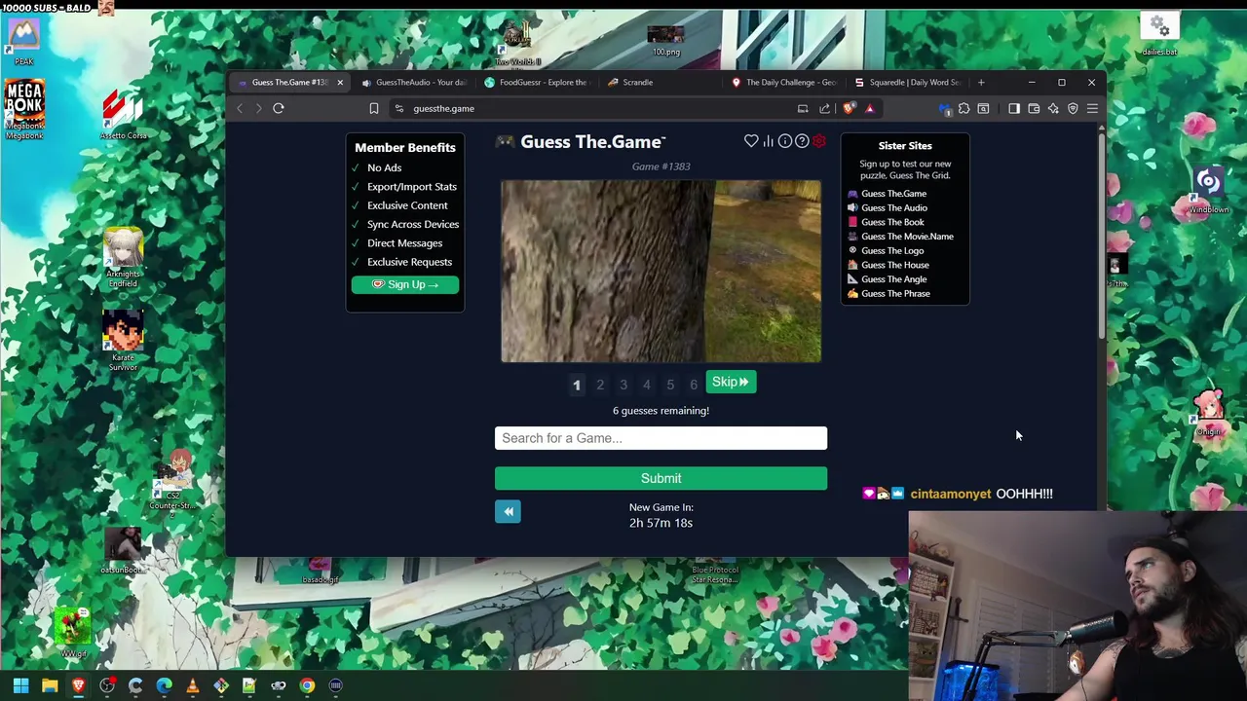
Task: Open the Guess The.Game sister site link
Action: coord(893,194)
